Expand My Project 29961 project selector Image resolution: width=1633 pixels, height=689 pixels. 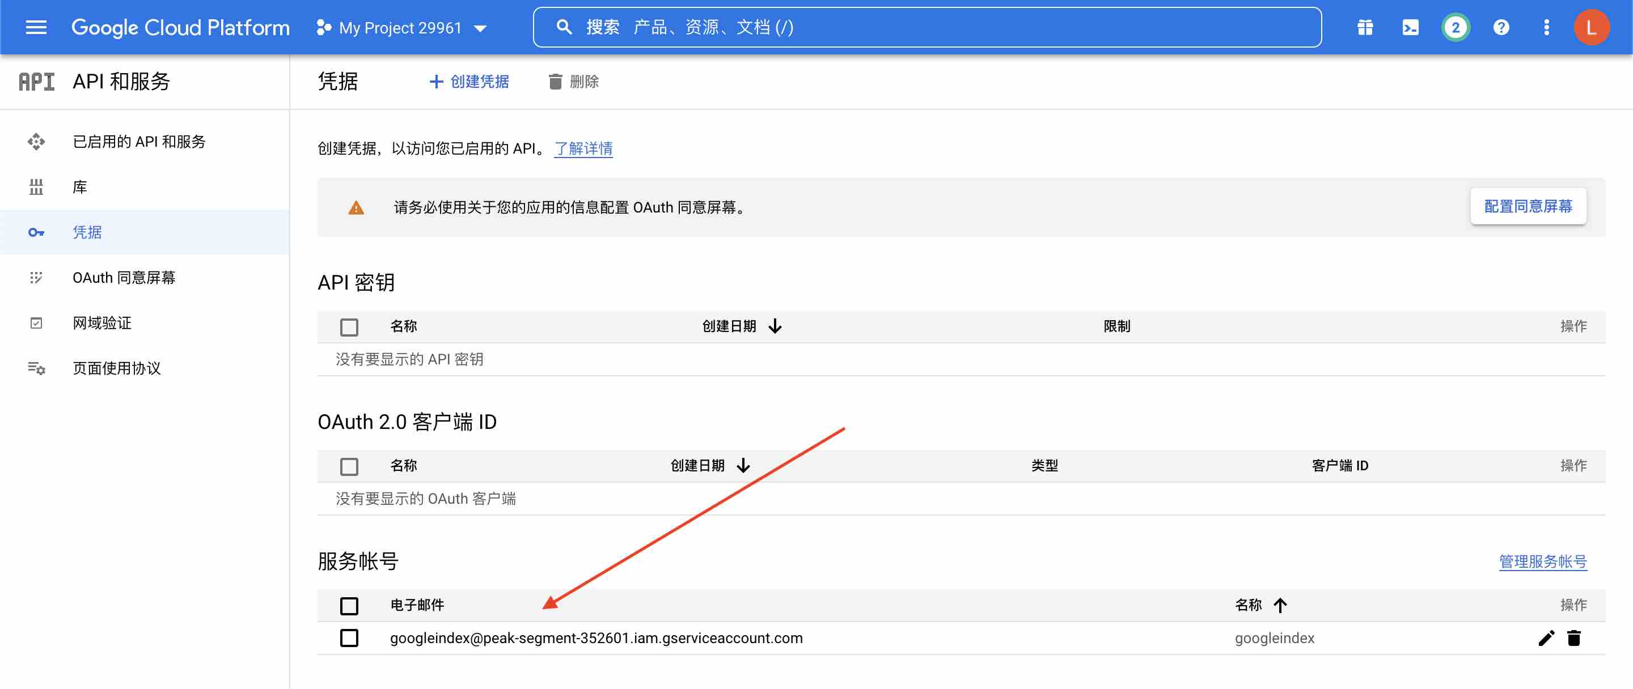pyautogui.click(x=401, y=27)
